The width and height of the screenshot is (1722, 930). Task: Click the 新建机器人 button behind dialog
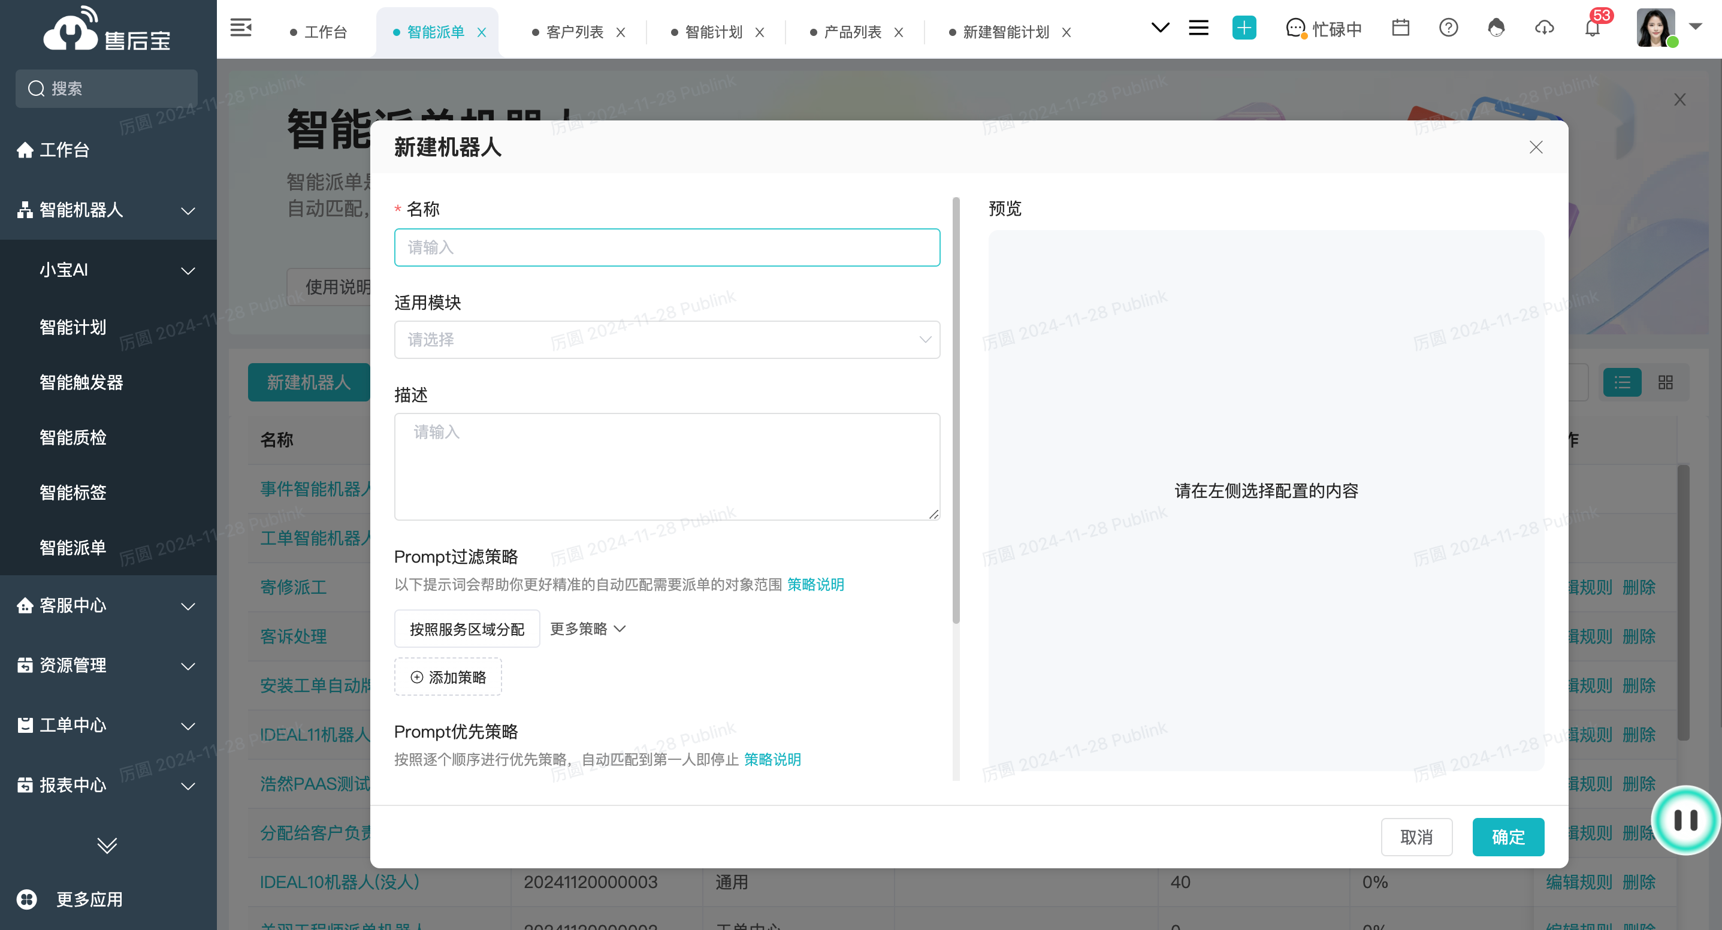(x=308, y=382)
